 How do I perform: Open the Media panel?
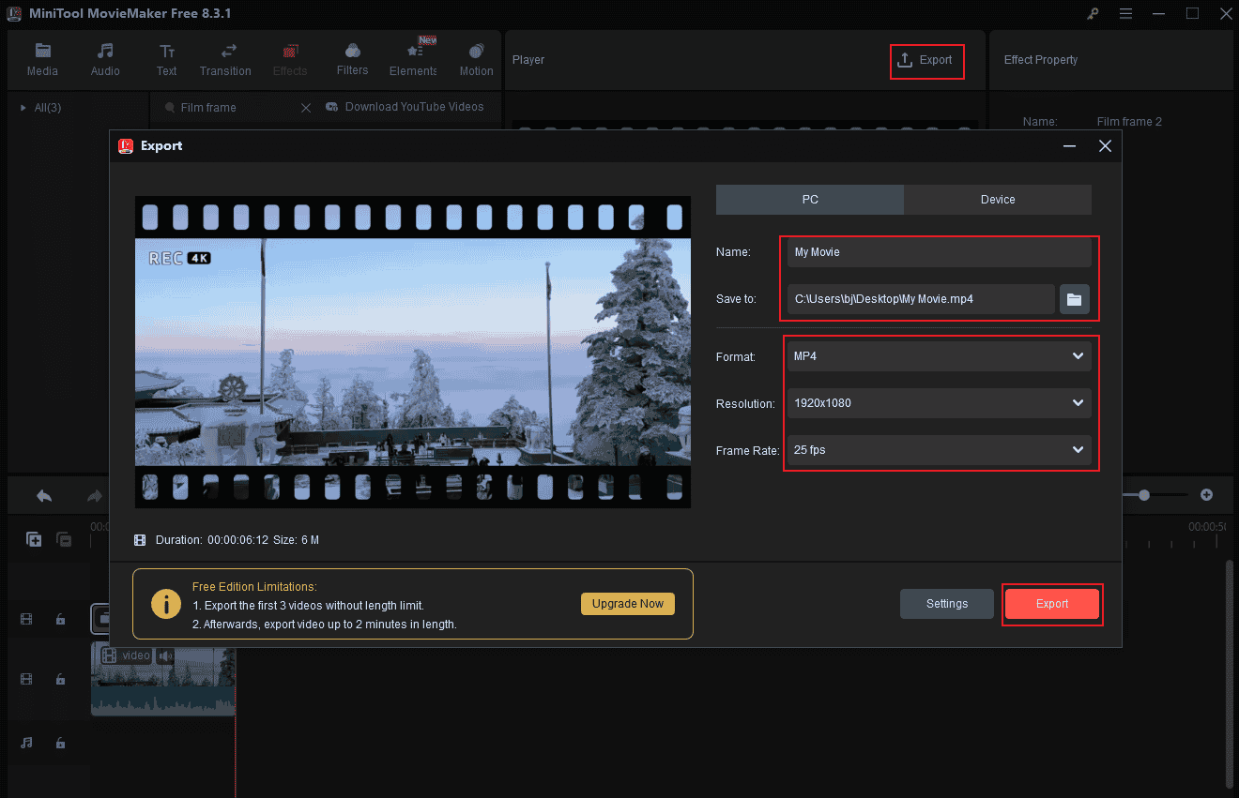(42, 58)
